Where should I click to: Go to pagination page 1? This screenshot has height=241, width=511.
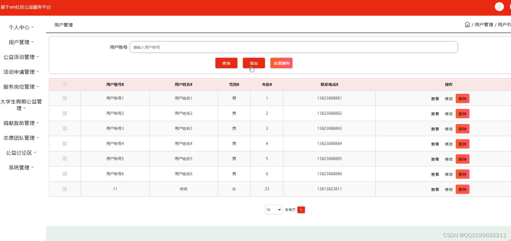point(301,210)
